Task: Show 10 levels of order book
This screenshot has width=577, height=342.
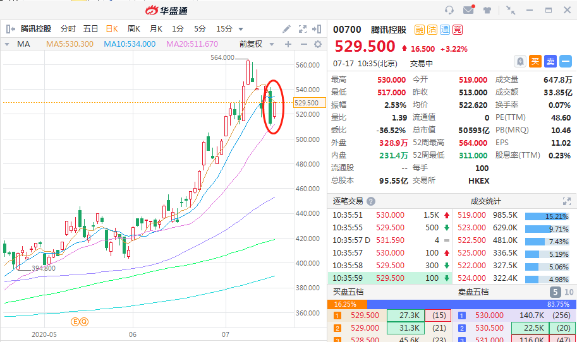Action: click(569, 292)
